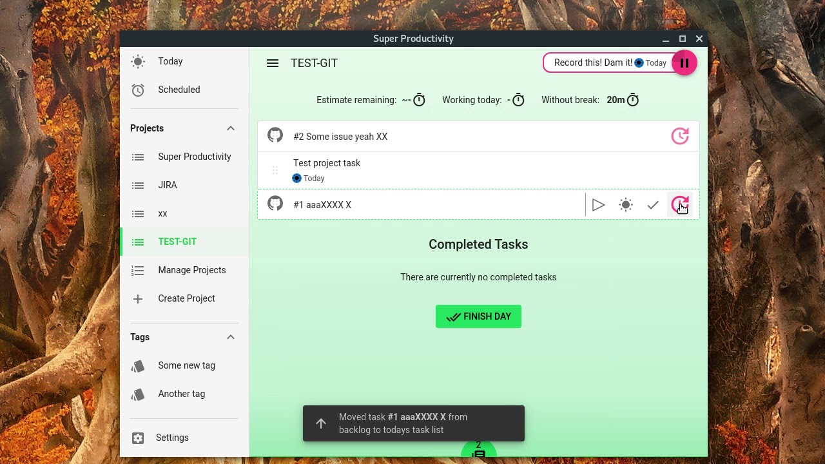This screenshot has width=825, height=464.
Task: Open the Some new tag tag
Action: tap(184, 365)
